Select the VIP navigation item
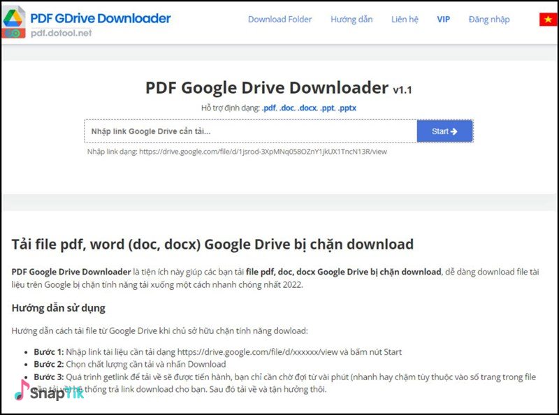The image size is (559, 415). (x=444, y=20)
